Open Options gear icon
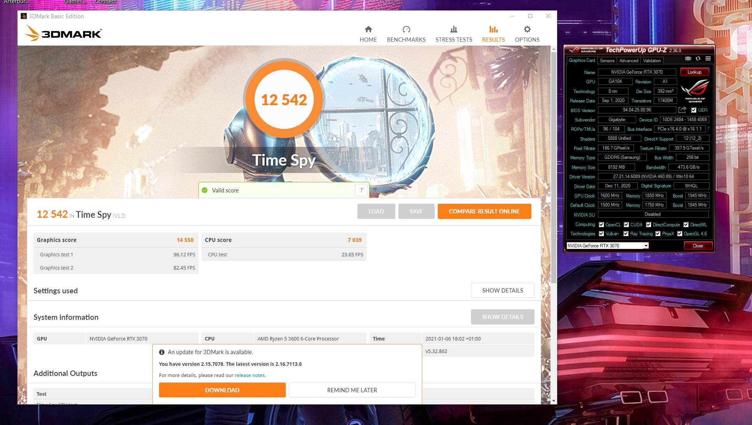 [527, 30]
